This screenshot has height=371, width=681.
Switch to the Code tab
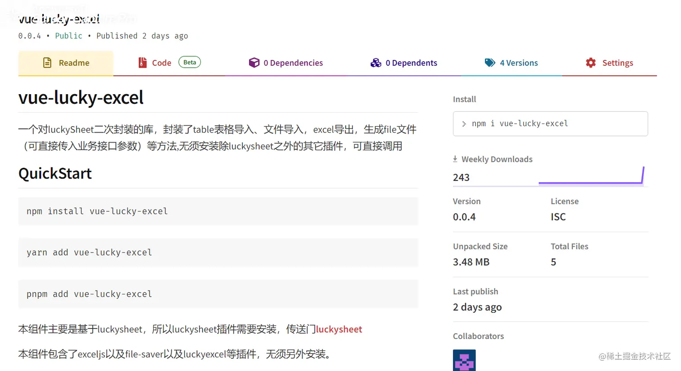click(162, 63)
